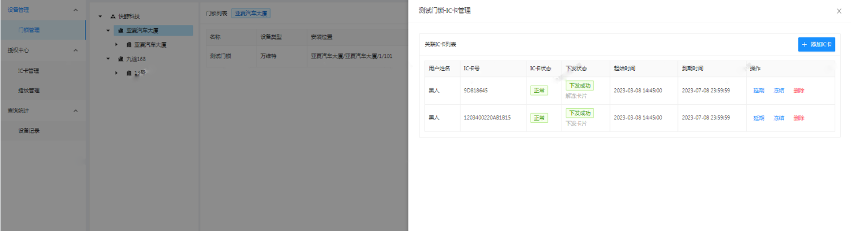
Task: Expand the nested 亚夏汽车大厦 tree node
Action: pos(116,45)
